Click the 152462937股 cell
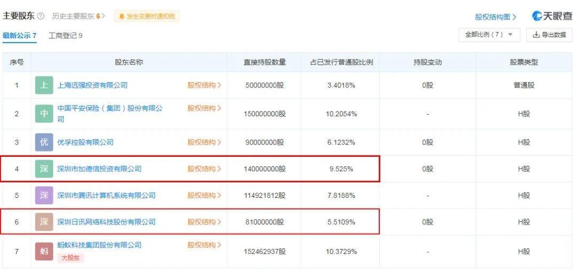 click(264, 251)
